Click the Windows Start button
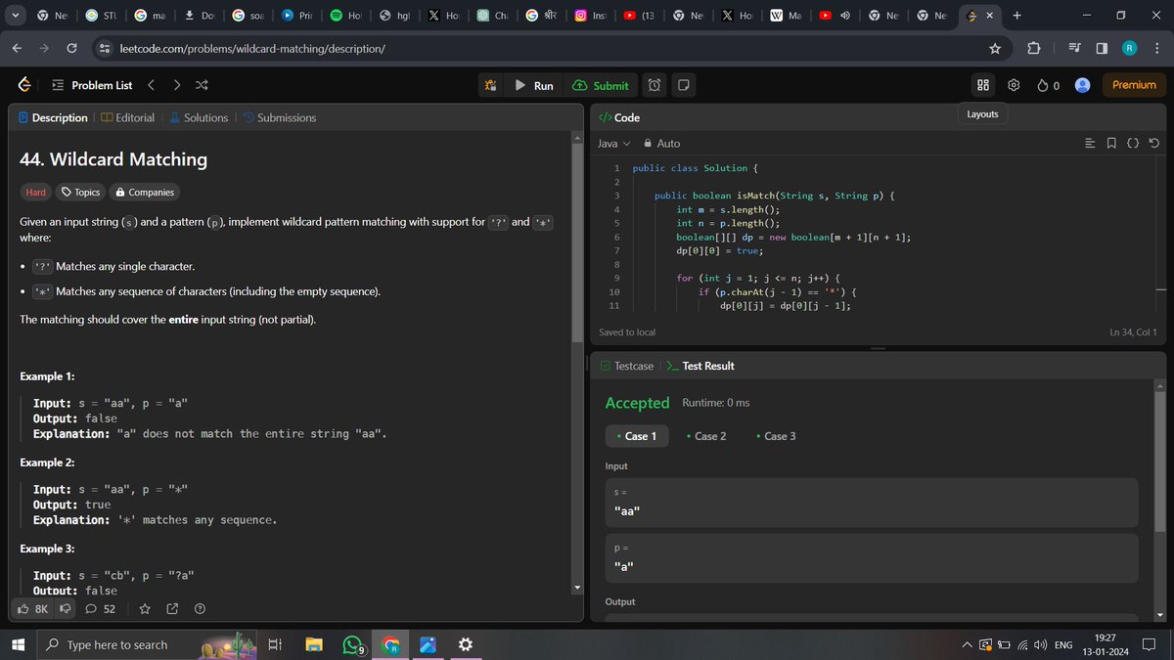 pyautogui.click(x=17, y=644)
